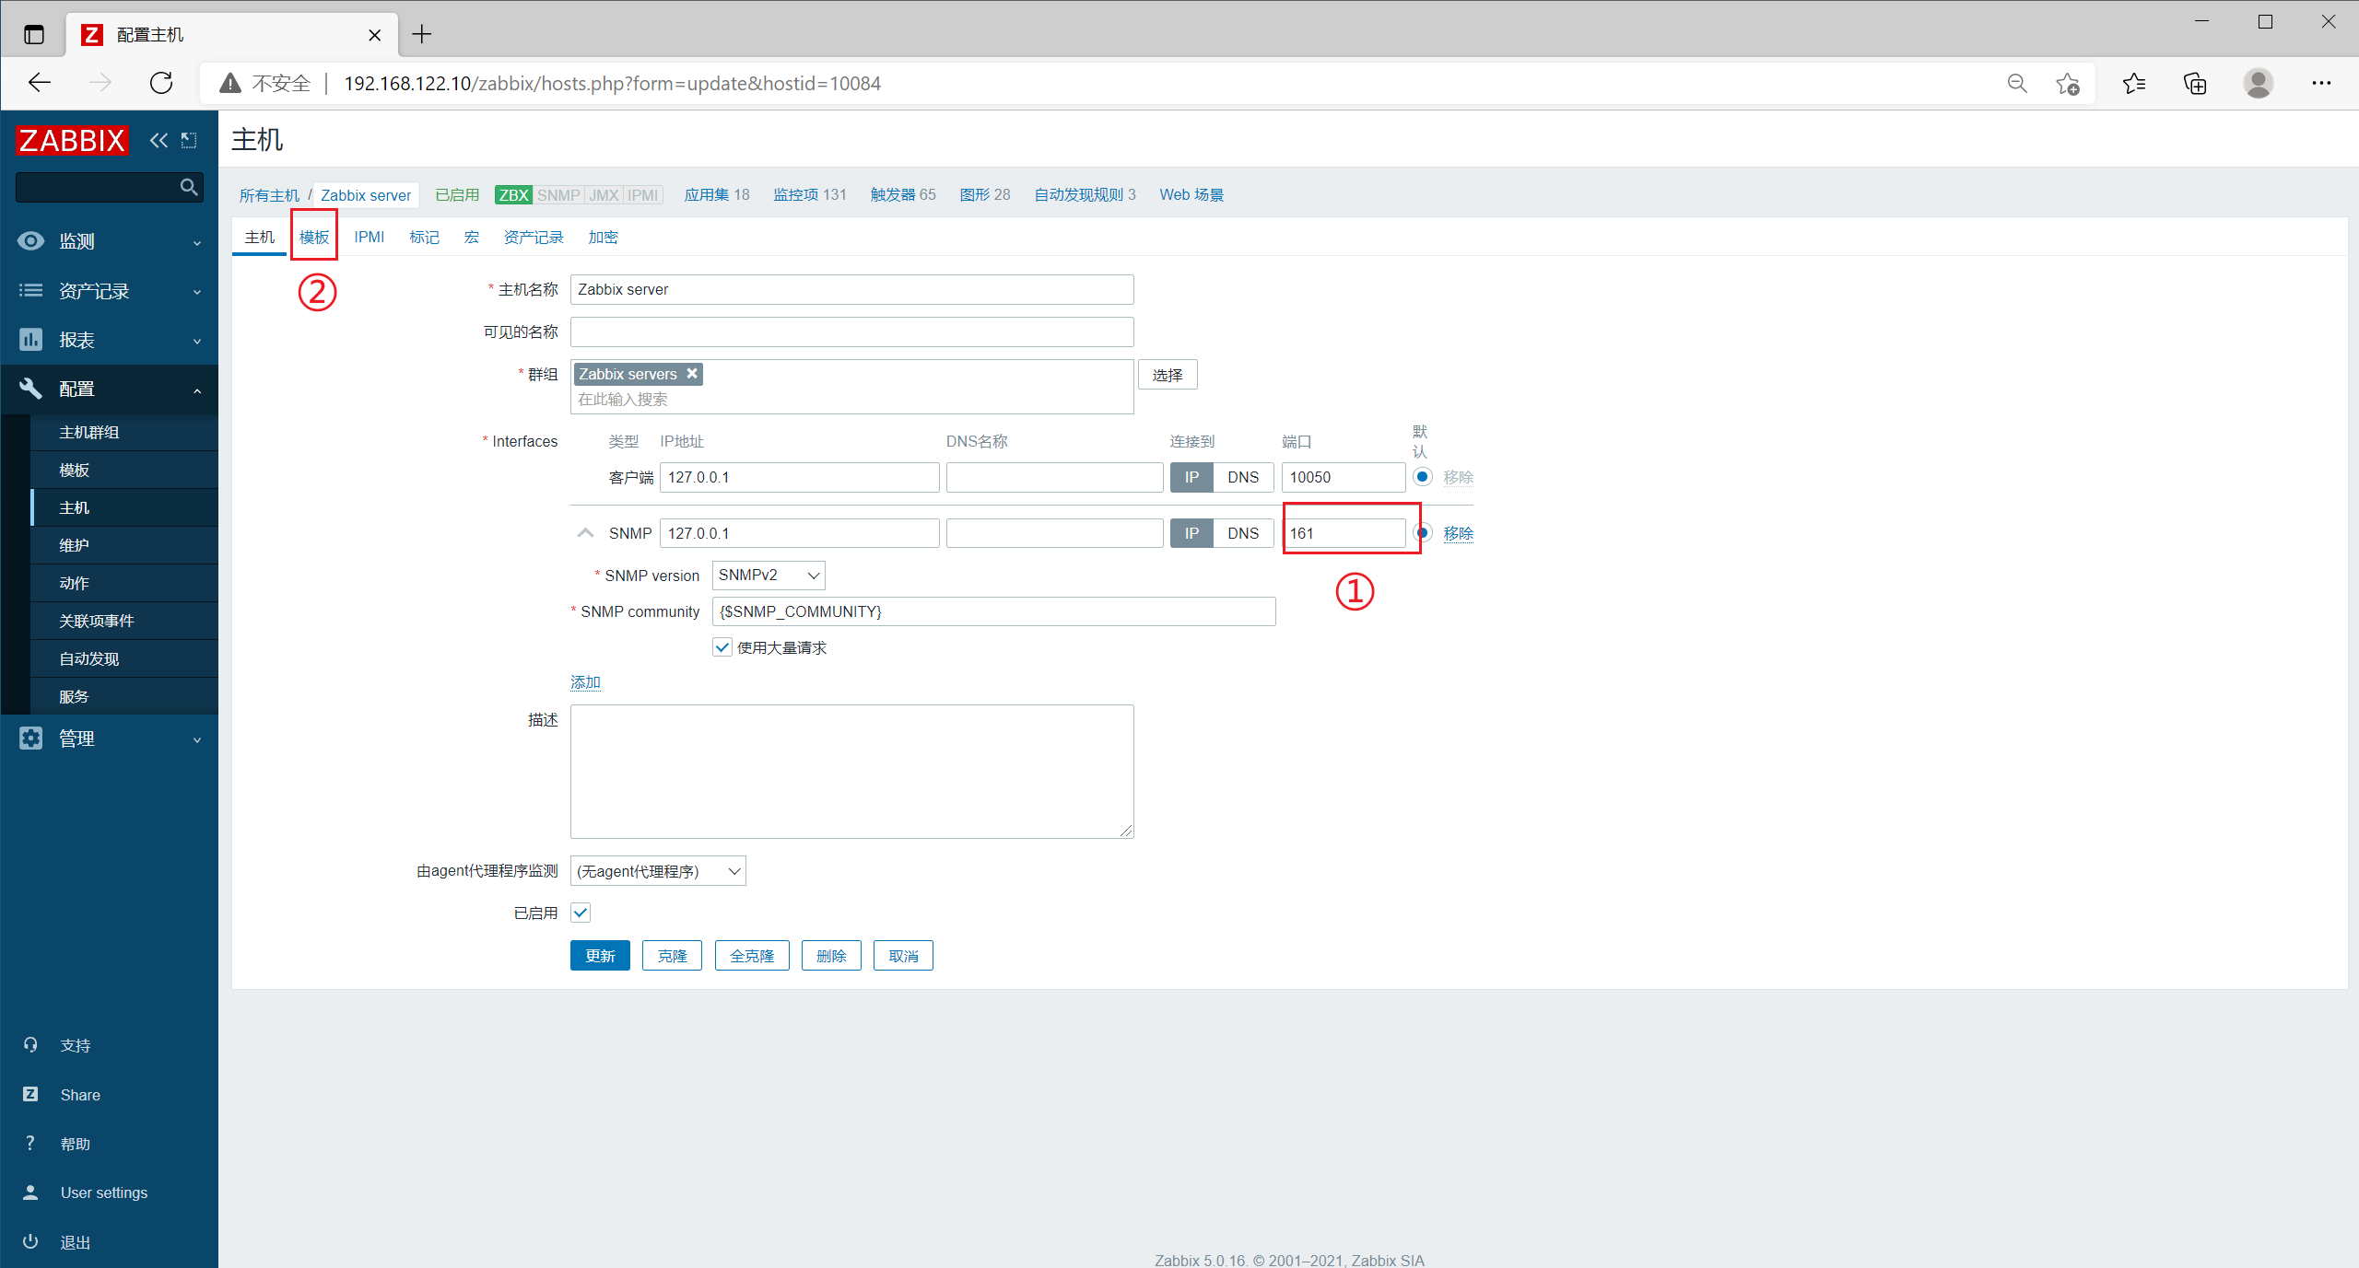Open browser settings three-dots menu
2359x1268 pixels.
(2321, 84)
